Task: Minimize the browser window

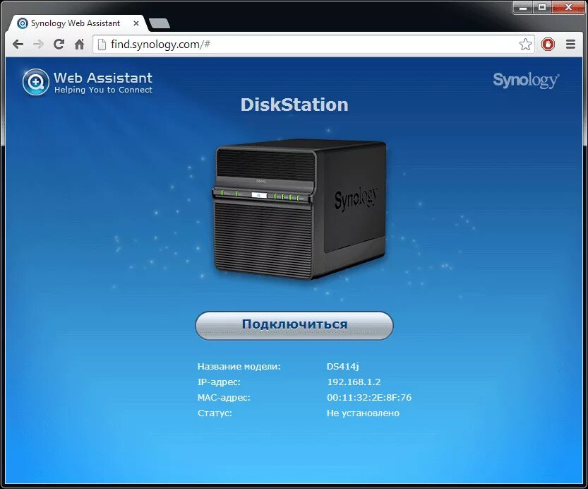Action: (523, 7)
